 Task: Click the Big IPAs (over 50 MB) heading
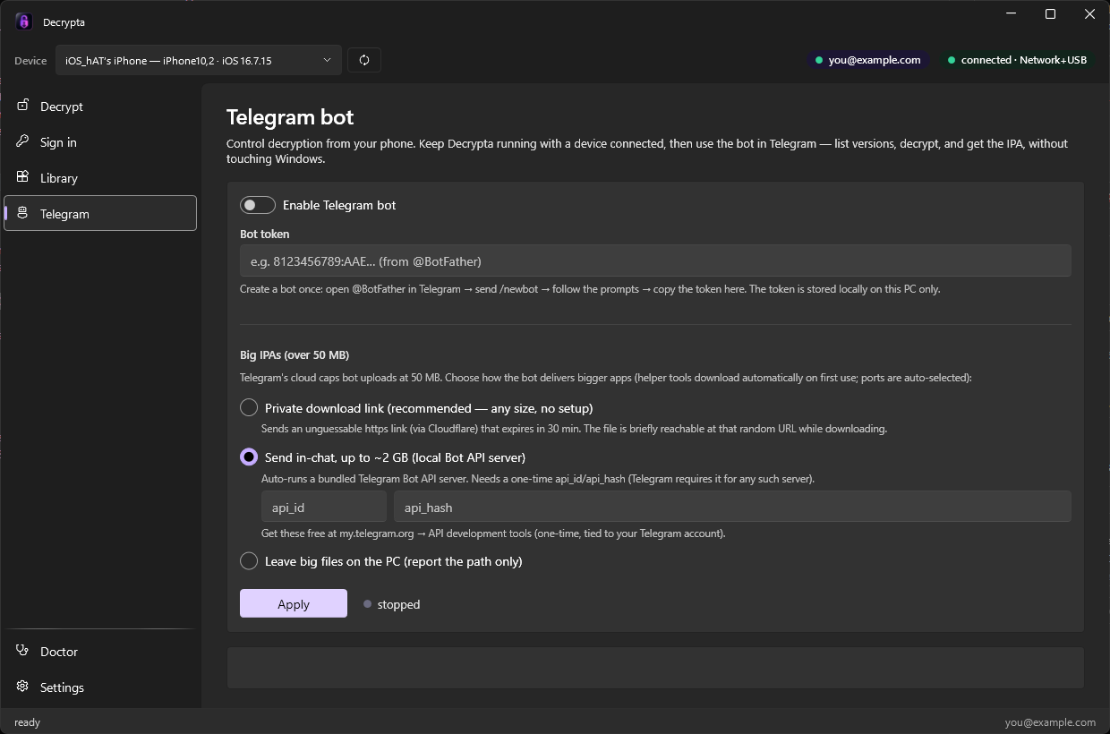tap(295, 354)
